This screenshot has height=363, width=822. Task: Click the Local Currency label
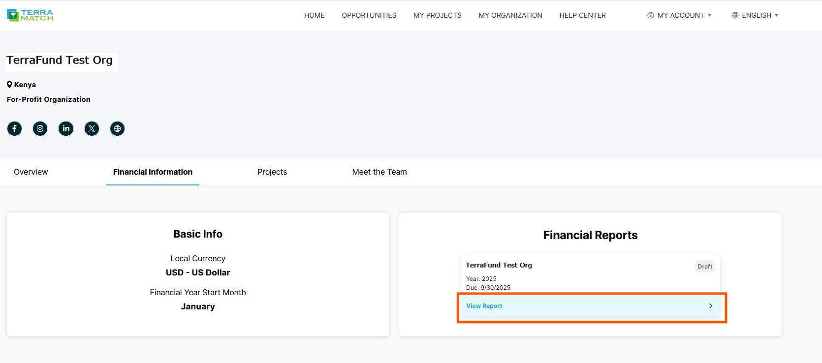198,258
